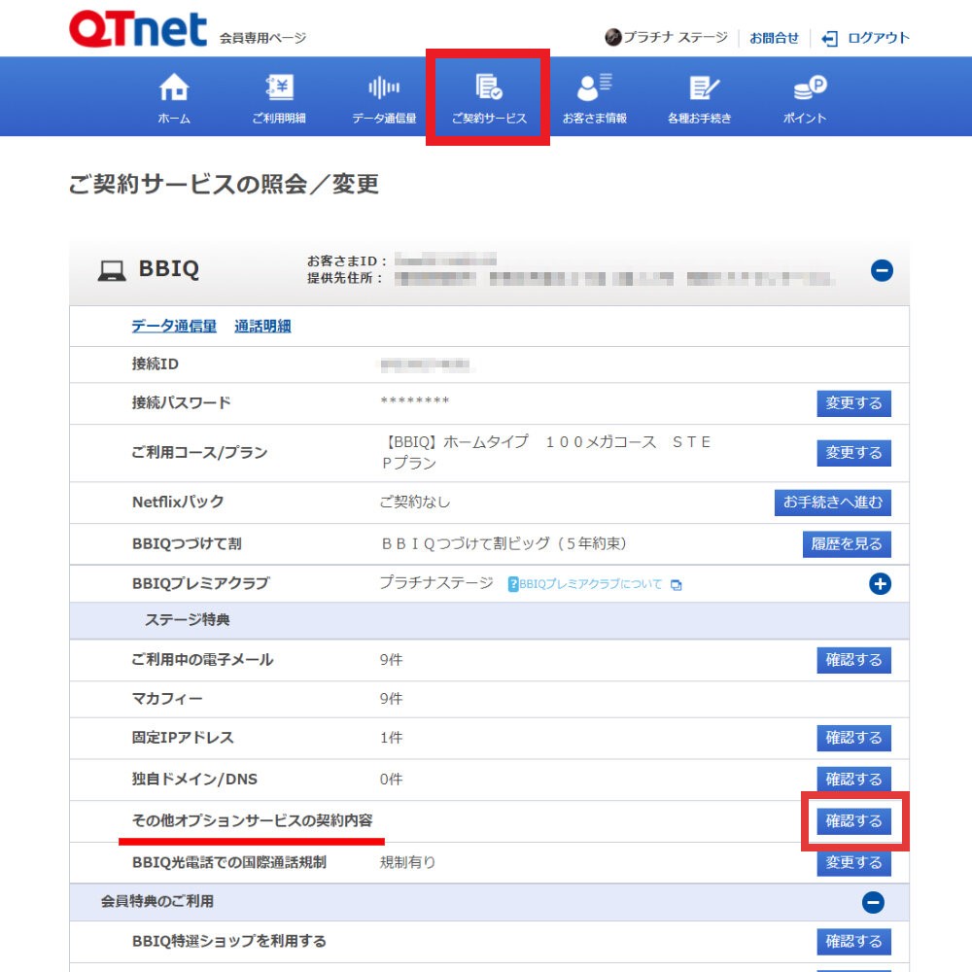
Task: Select ご利用明細 menu label
Action: click(x=279, y=119)
